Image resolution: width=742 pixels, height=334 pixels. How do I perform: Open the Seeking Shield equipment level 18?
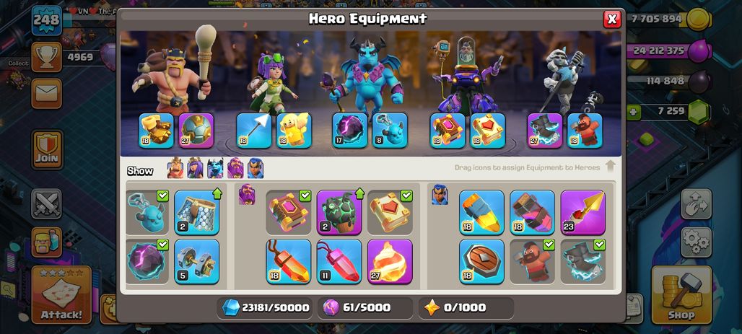point(481,261)
